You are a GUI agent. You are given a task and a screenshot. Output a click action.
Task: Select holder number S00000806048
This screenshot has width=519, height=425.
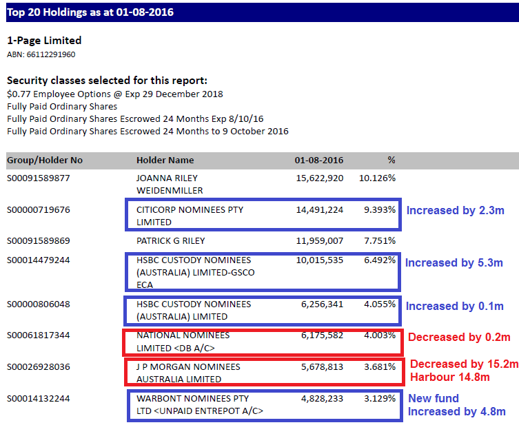pos(39,304)
